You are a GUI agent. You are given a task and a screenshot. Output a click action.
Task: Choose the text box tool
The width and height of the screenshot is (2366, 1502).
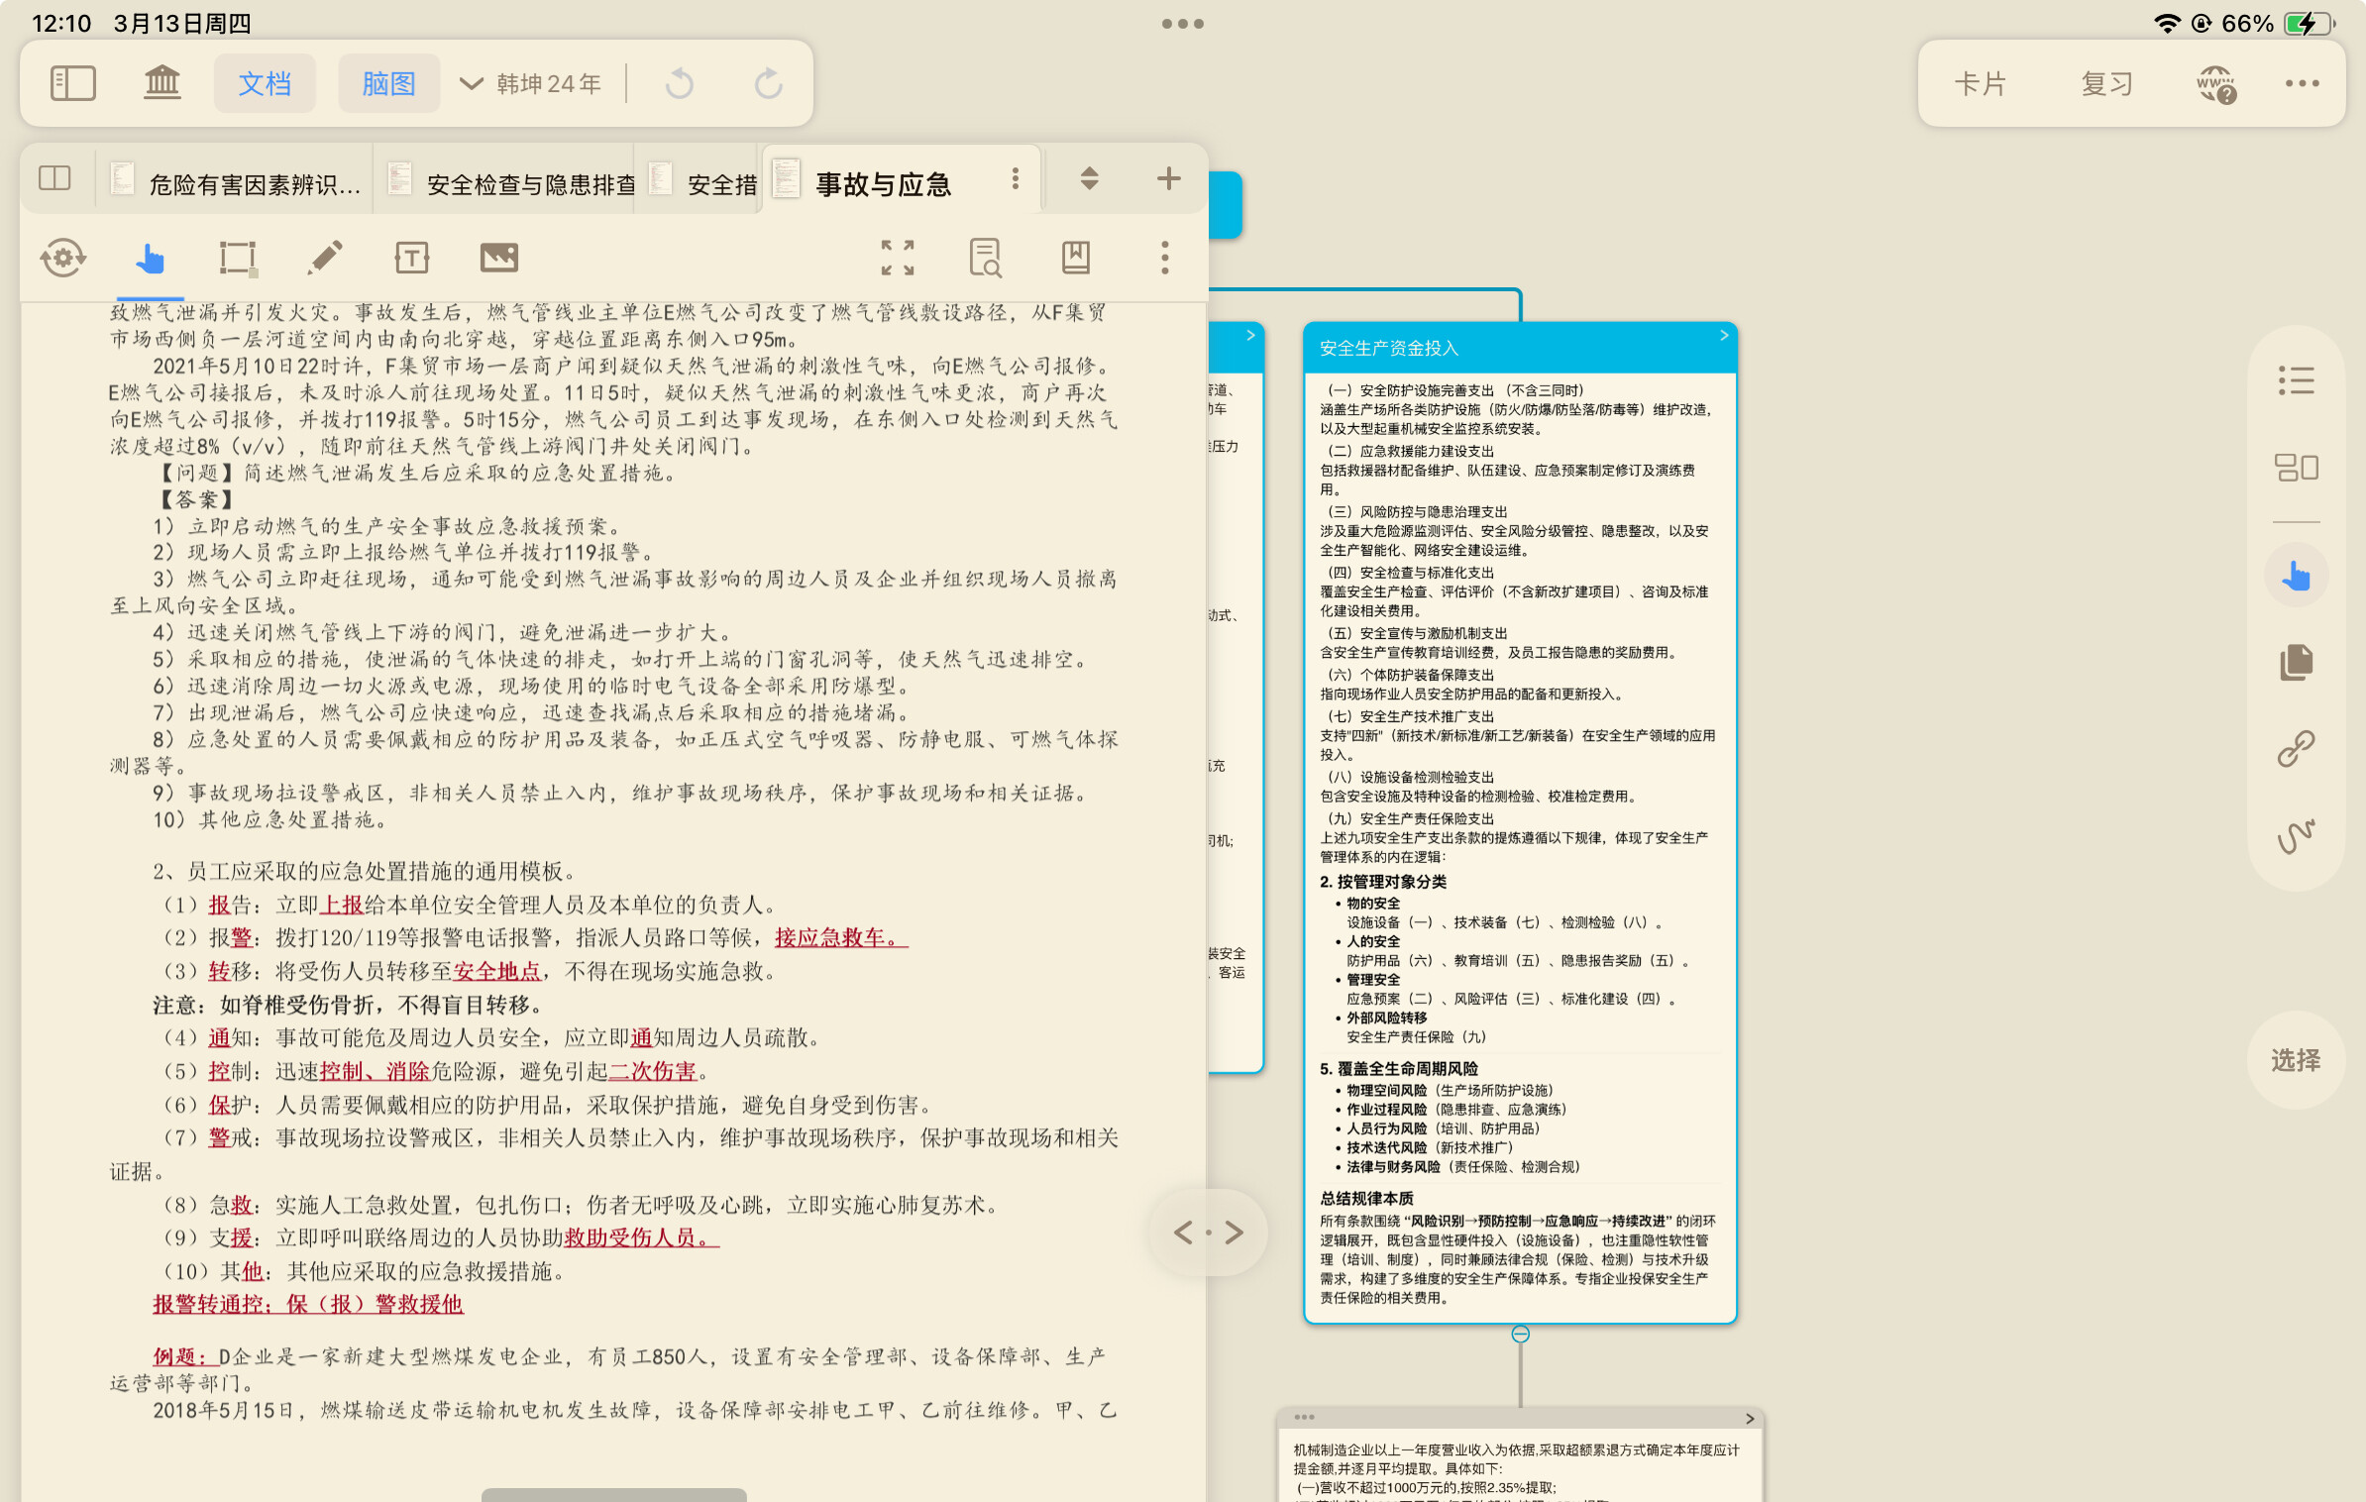pyautogui.click(x=411, y=258)
